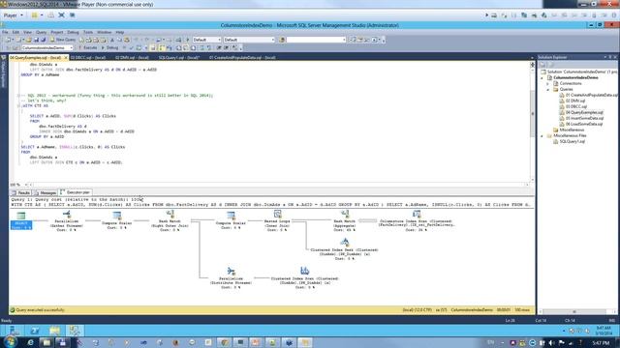Select the SELECT root node in plan
This screenshot has height=348, width=620.
pyautogui.click(x=21, y=220)
